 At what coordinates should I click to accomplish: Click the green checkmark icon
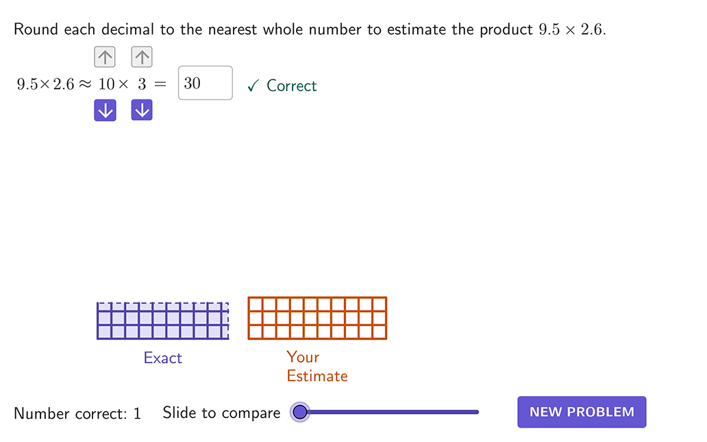253,86
